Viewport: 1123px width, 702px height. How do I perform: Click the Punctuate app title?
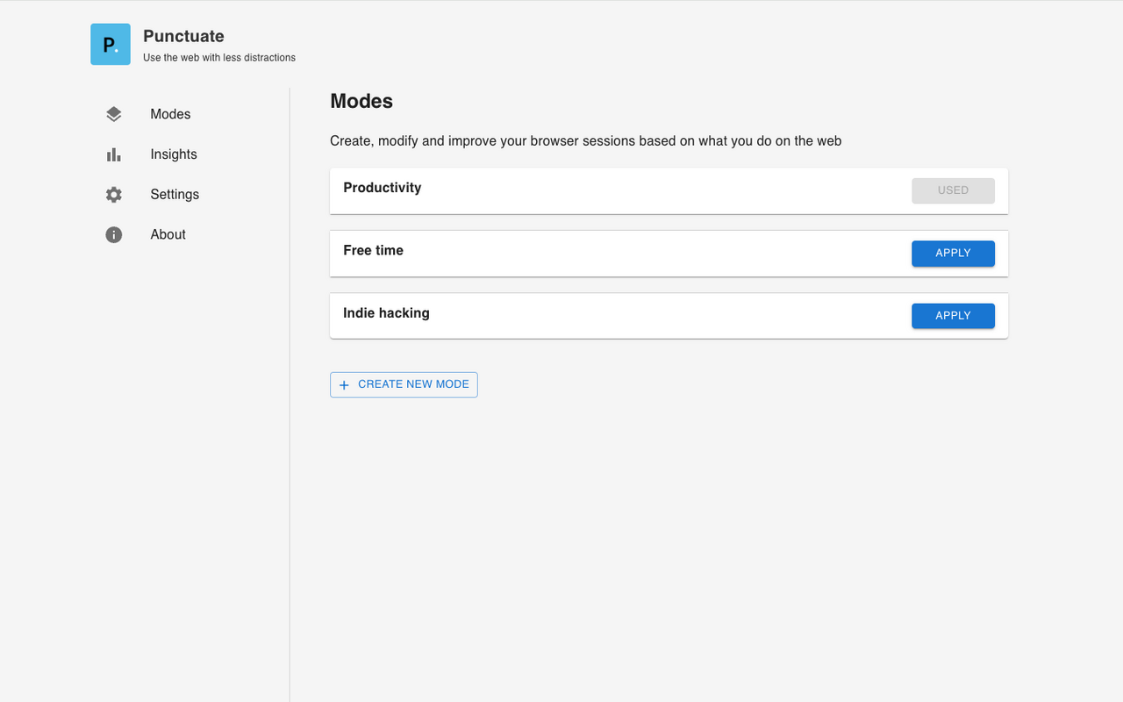(x=183, y=36)
